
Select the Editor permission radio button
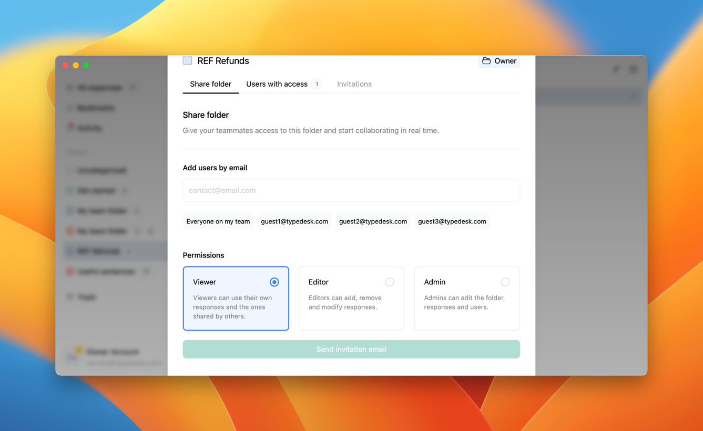coord(390,282)
